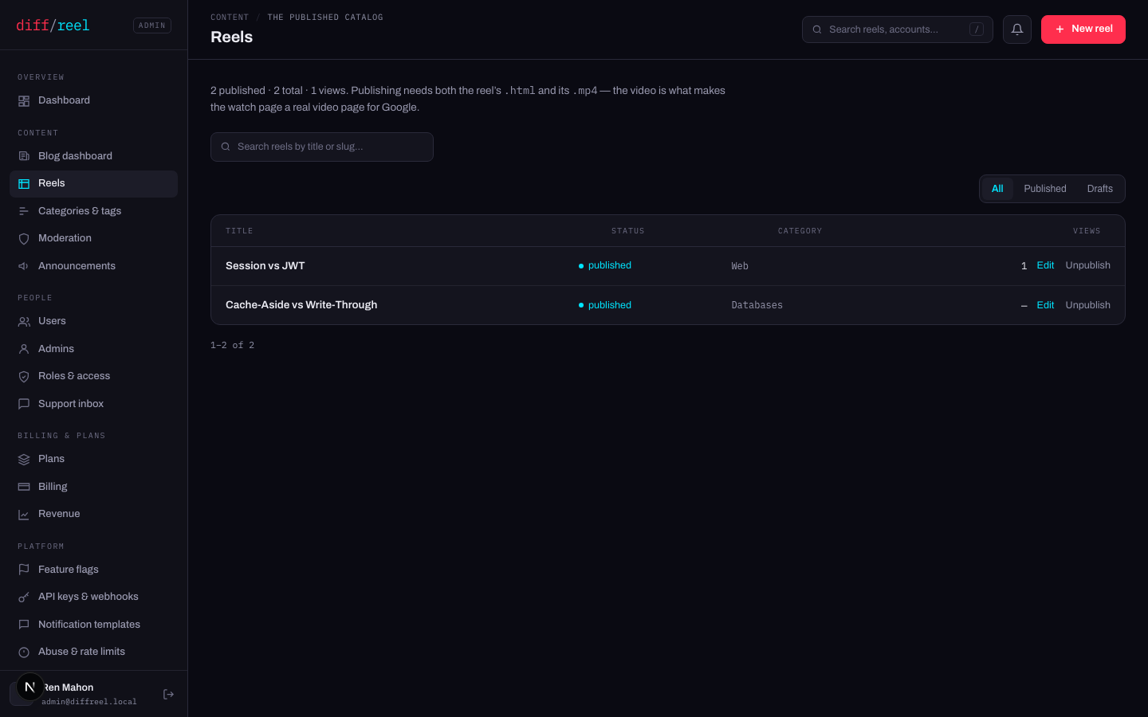Switch to the All filter tab

point(997,189)
